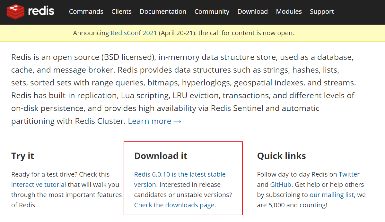Open the Modules nav item
The image size is (385, 222).
pos(289,12)
